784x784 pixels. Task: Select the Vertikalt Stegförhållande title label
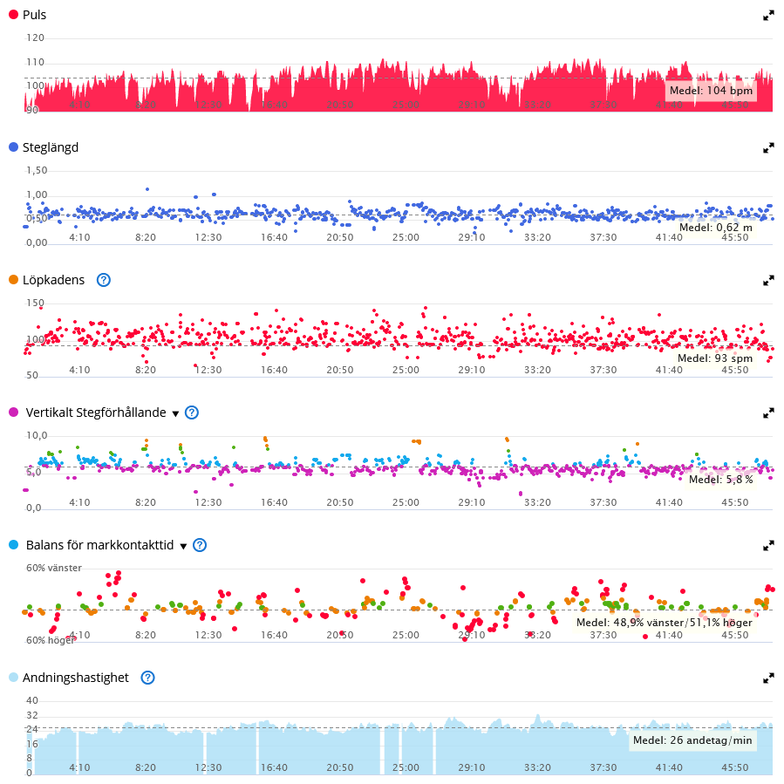[96, 412]
